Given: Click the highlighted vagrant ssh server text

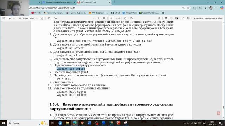Looking at the screenshot, I should click(x=71, y=69).
